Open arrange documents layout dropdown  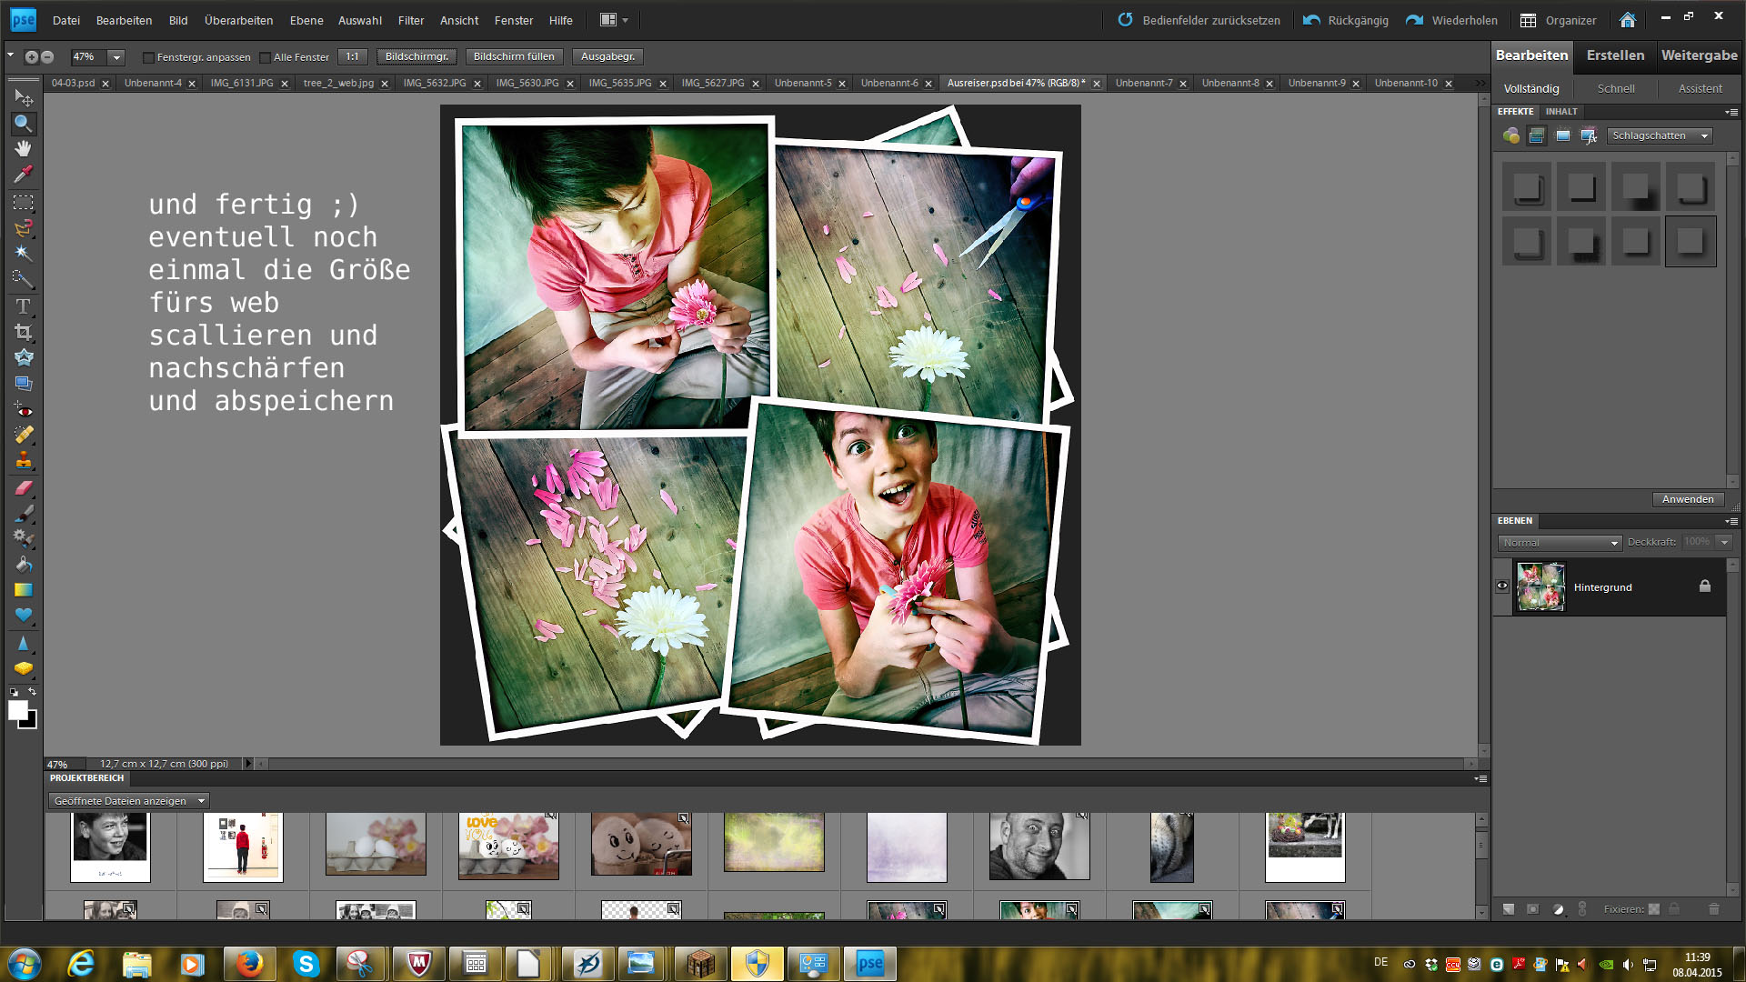point(614,20)
